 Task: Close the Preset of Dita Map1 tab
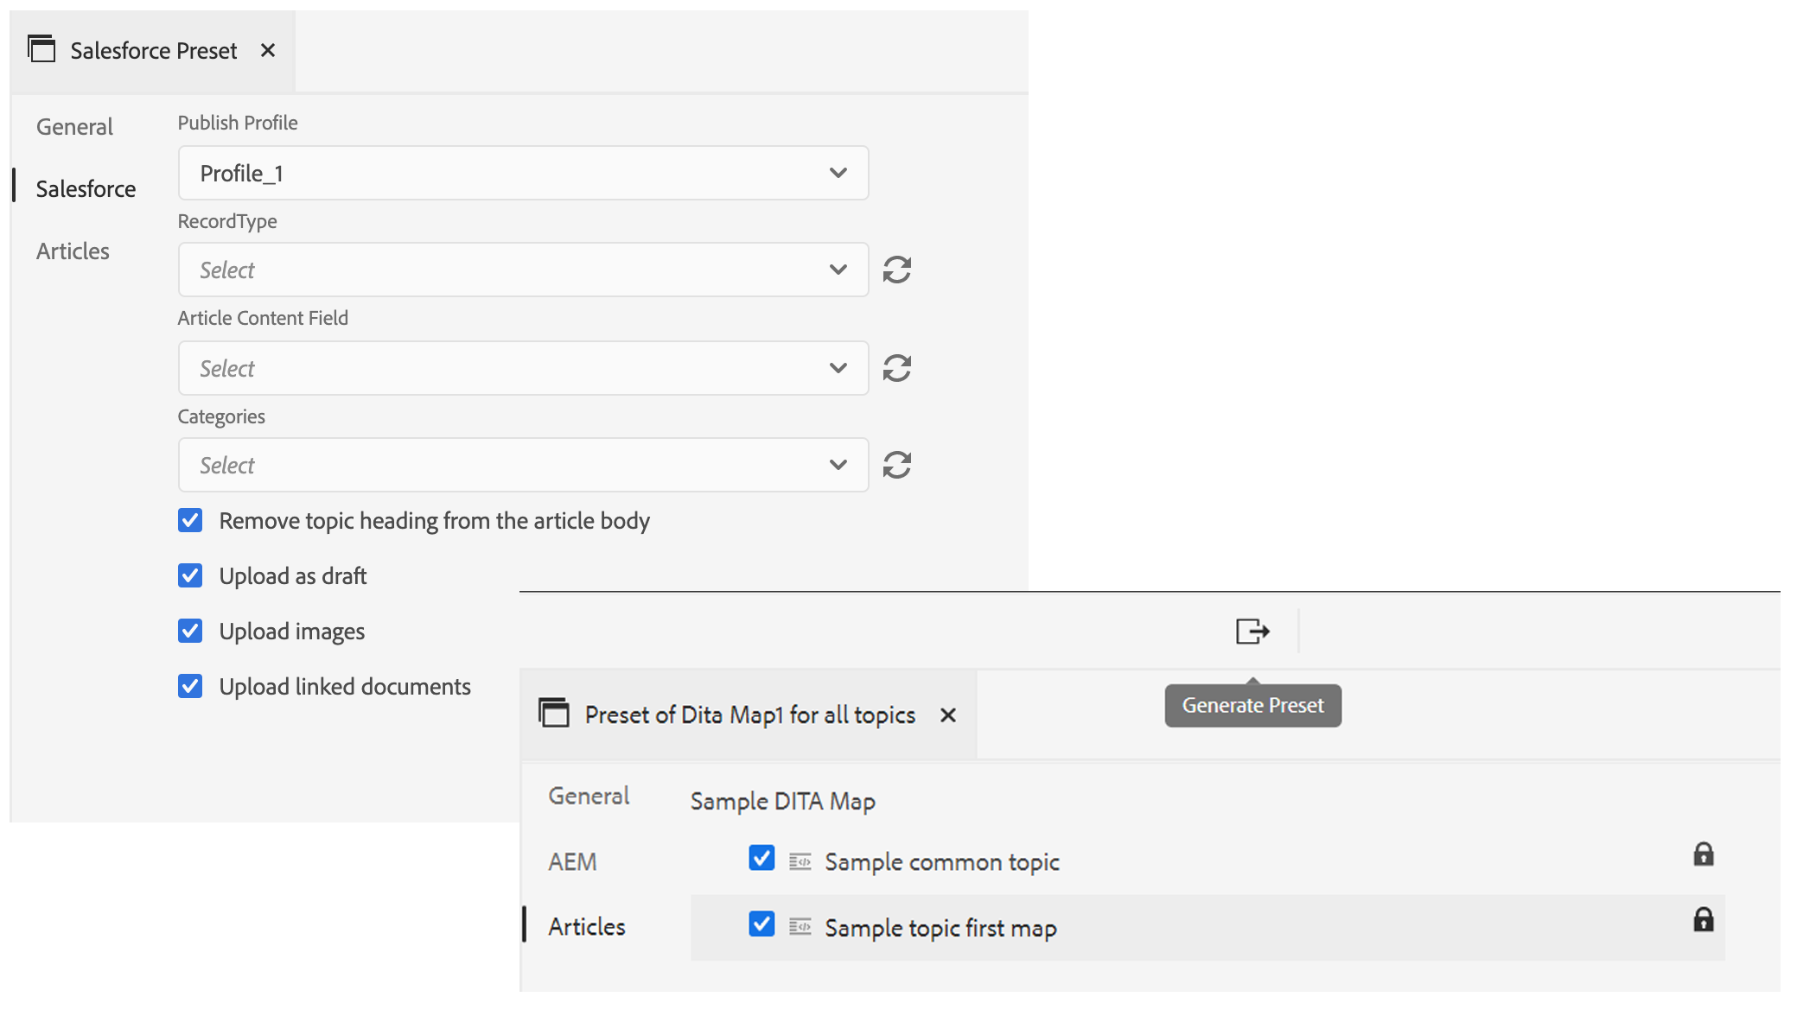[x=948, y=715]
